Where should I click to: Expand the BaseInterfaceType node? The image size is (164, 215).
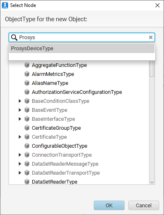coord(20,119)
